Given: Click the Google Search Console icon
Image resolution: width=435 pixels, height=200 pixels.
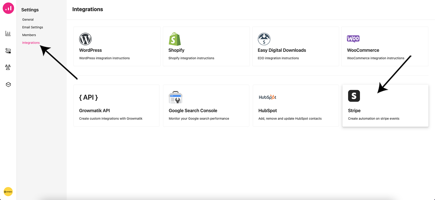Looking at the screenshot, I should point(175,97).
